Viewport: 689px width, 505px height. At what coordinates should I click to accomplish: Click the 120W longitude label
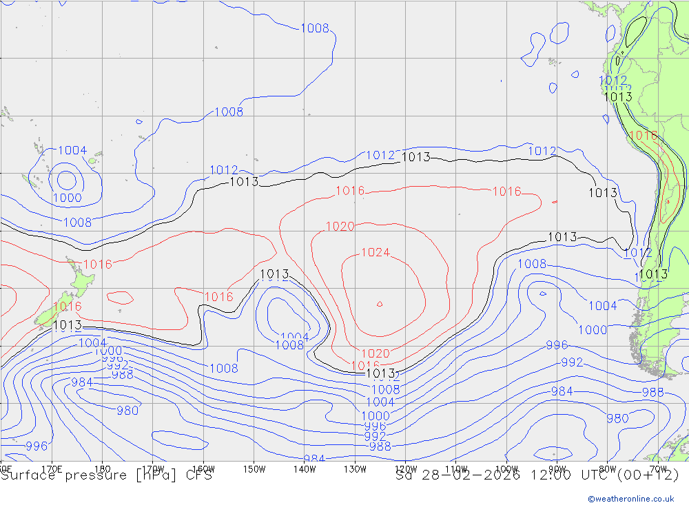406,469
